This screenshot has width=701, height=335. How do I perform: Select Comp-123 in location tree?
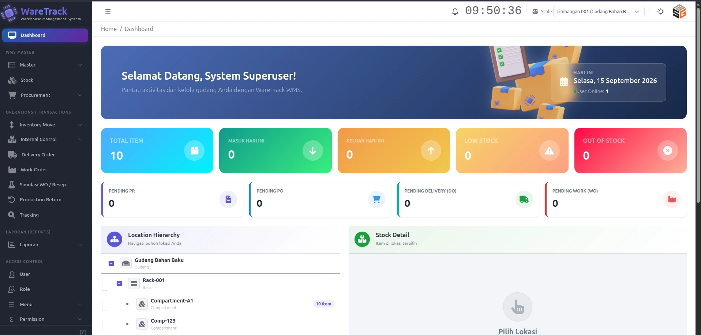click(x=220, y=324)
